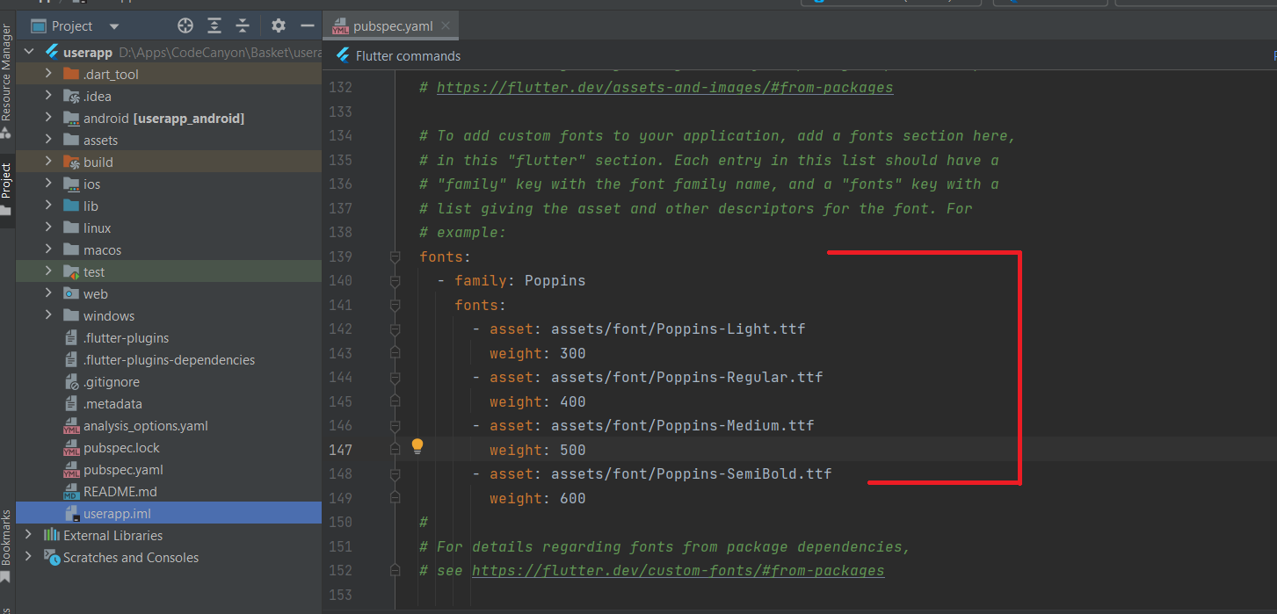This screenshot has height=614, width=1277.
Task: Click weight value 600
Action: pyautogui.click(x=572, y=498)
